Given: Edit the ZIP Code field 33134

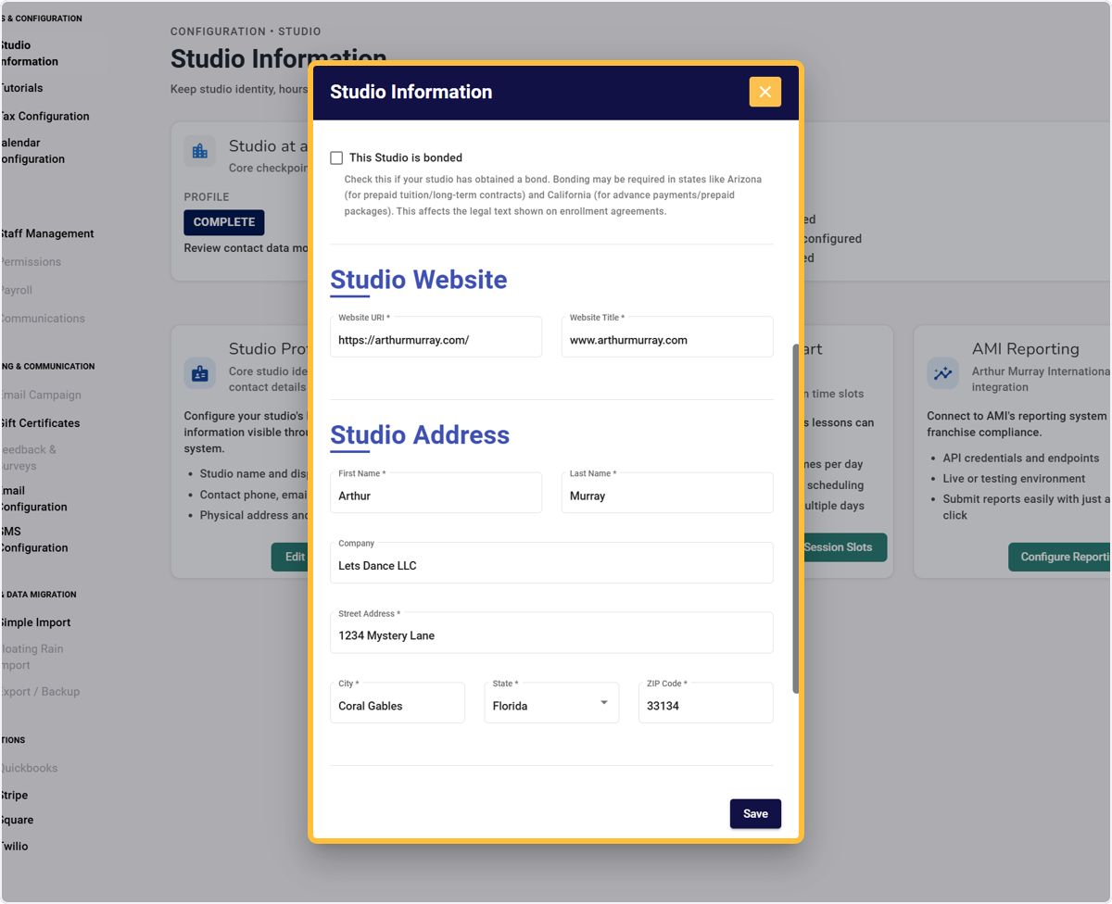Looking at the screenshot, I should (x=706, y=702).
